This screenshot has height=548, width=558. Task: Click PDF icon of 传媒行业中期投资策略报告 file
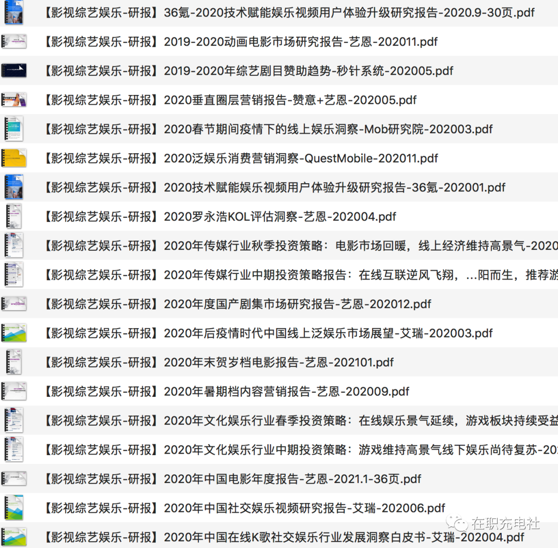point(14,275)
